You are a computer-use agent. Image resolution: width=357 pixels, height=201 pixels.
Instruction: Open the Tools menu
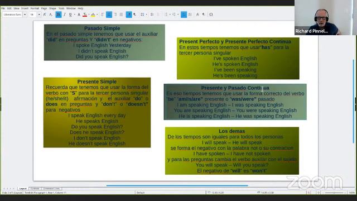point(61,8)
